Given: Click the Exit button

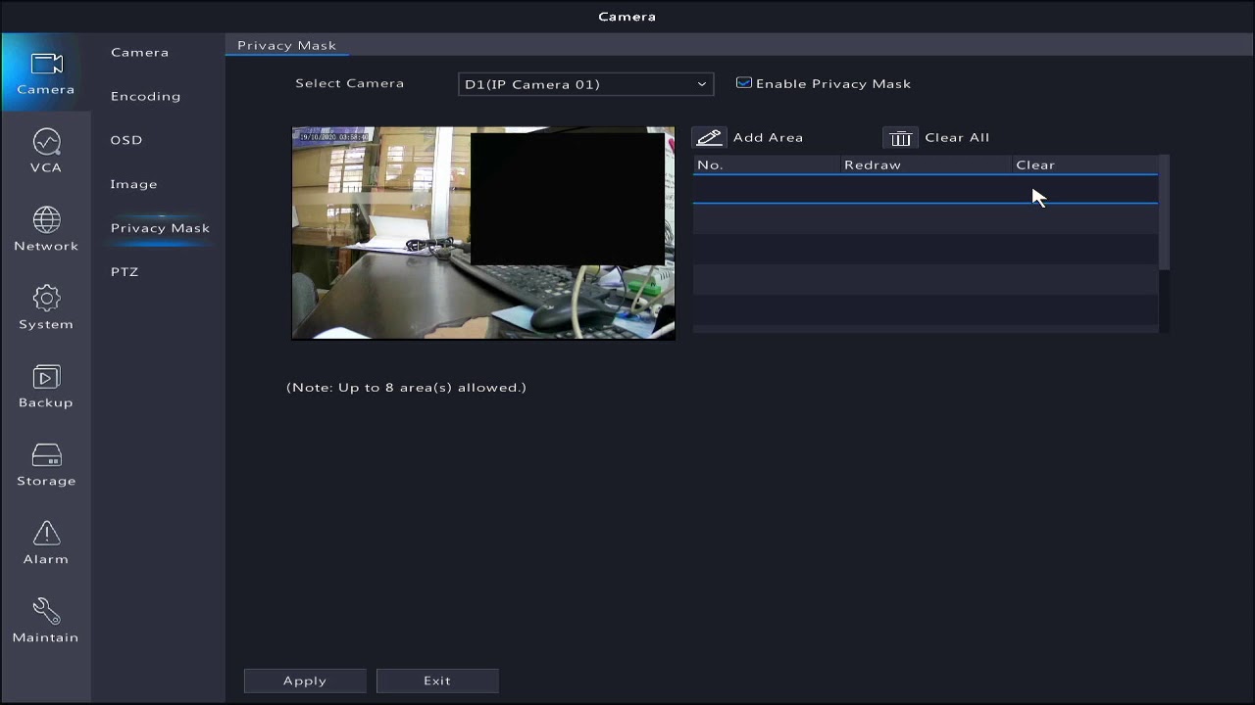Looking at the screenshot, I should (x=437, y=681).
